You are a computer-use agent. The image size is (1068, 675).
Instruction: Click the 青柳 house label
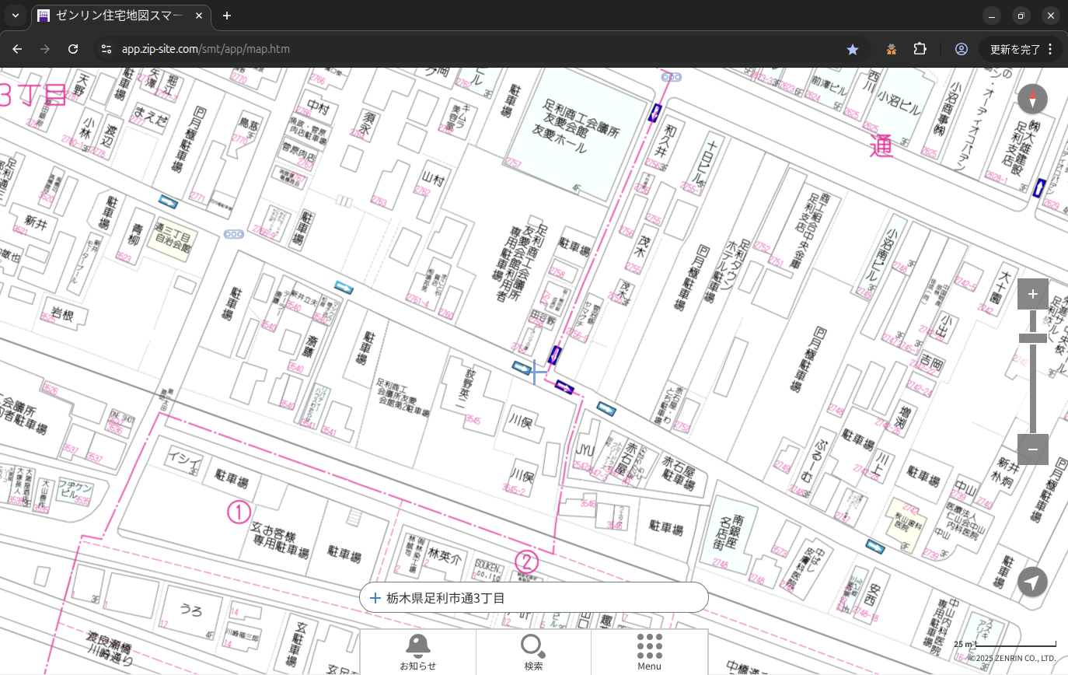click(137, 235)
